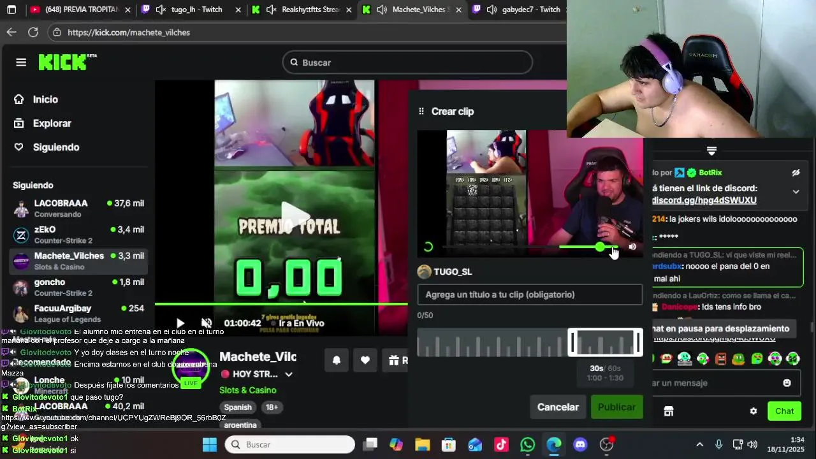Open Discord from the taskbar
The width and height of the screenshot is (816, 459).
[580, 444]
